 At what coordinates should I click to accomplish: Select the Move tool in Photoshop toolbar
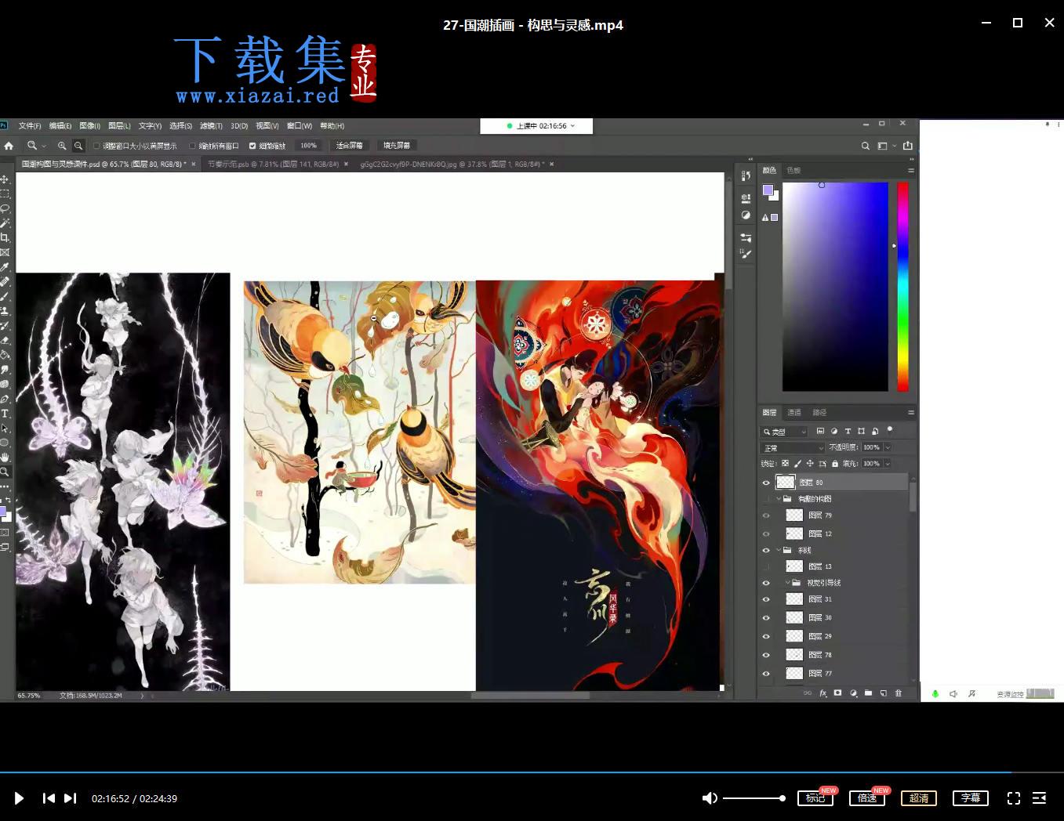tap(5, 179)
